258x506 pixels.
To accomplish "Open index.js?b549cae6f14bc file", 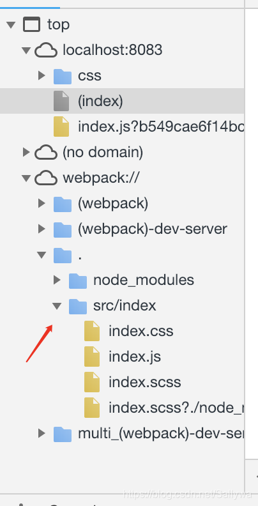I will 160,127.
